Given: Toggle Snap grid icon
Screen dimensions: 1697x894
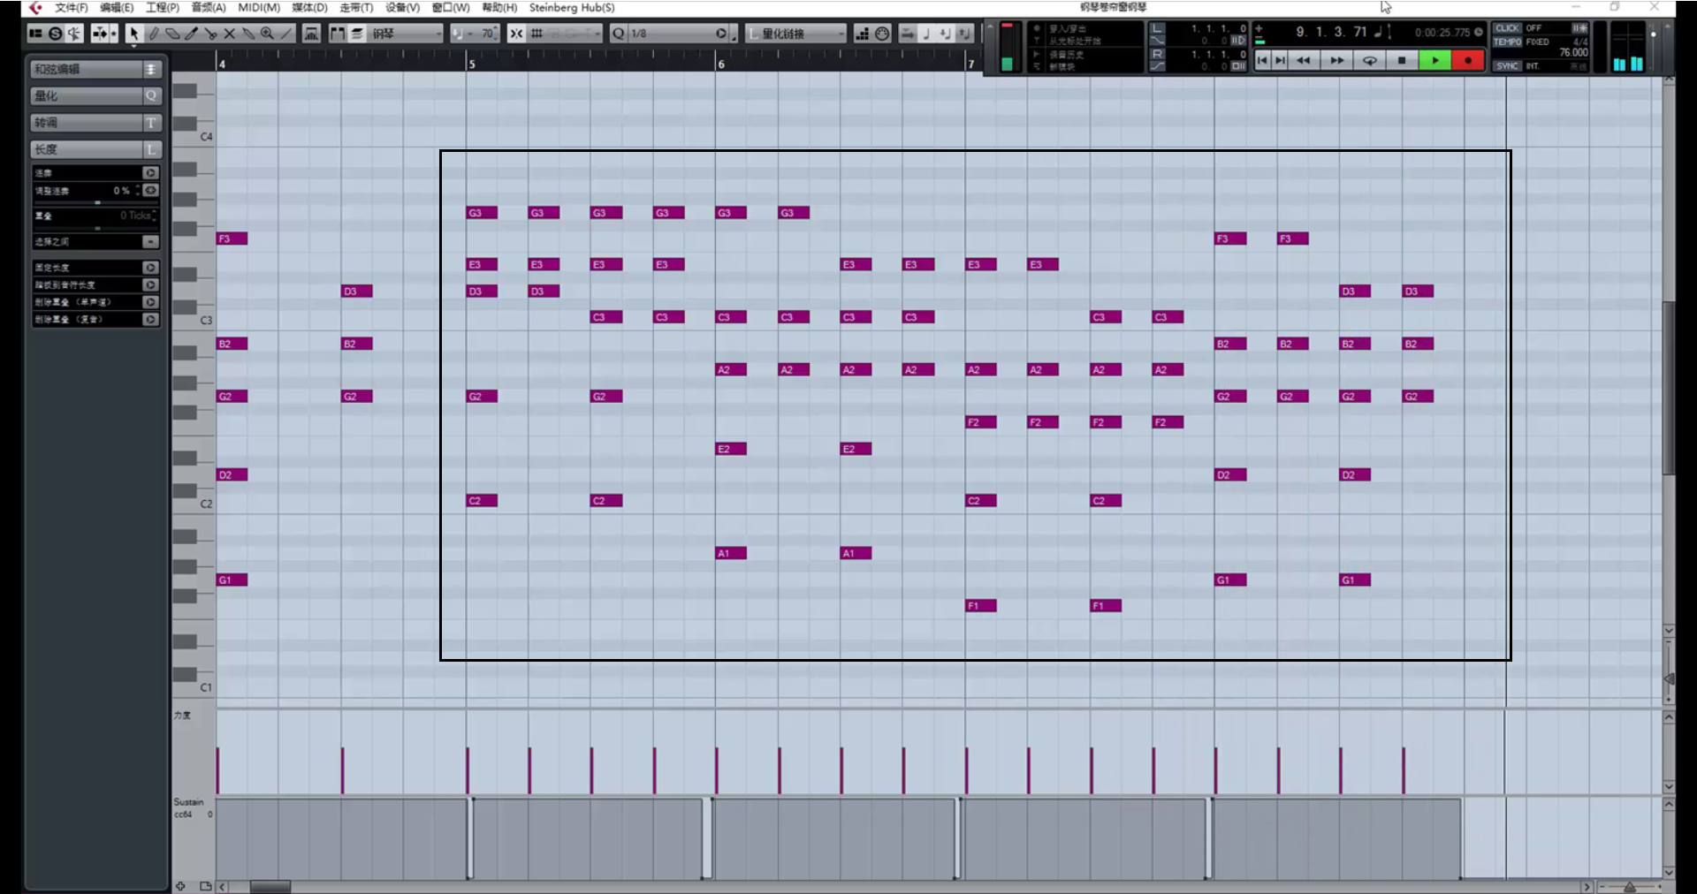Looking at the screenshot, I should [536, 34].
